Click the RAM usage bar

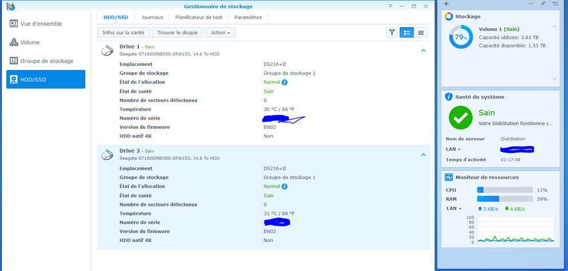504,199
